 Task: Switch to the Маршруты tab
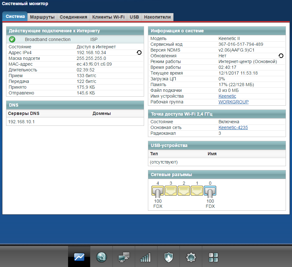coord(42,17)
